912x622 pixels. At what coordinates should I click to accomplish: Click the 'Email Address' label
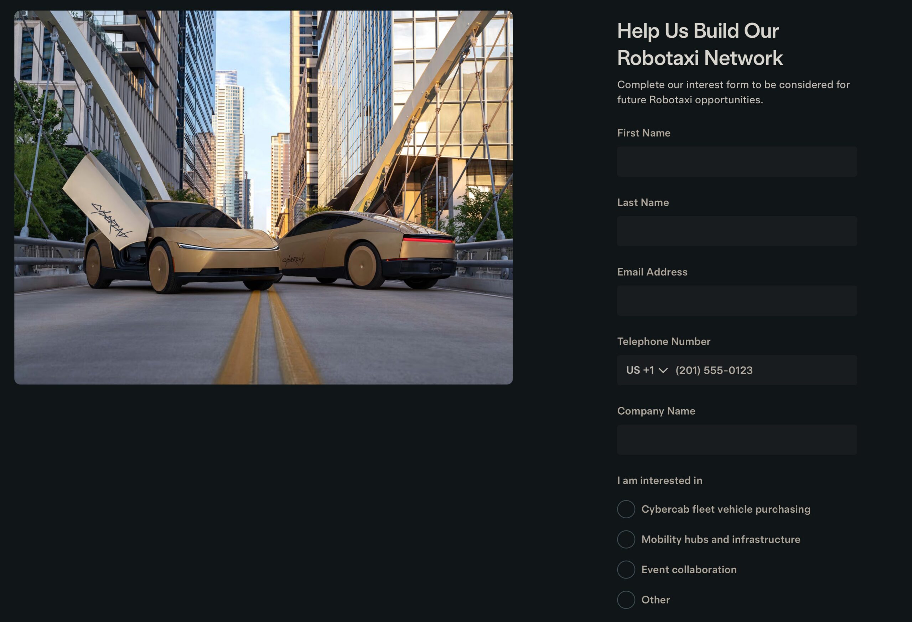(652, 272)
